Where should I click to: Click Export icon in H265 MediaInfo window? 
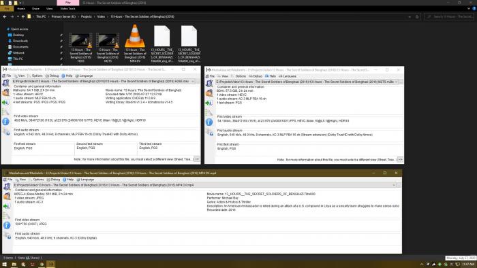pos(5,103)
